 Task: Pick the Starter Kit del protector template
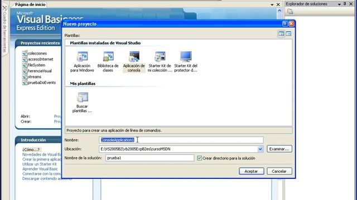click(186, 62)
